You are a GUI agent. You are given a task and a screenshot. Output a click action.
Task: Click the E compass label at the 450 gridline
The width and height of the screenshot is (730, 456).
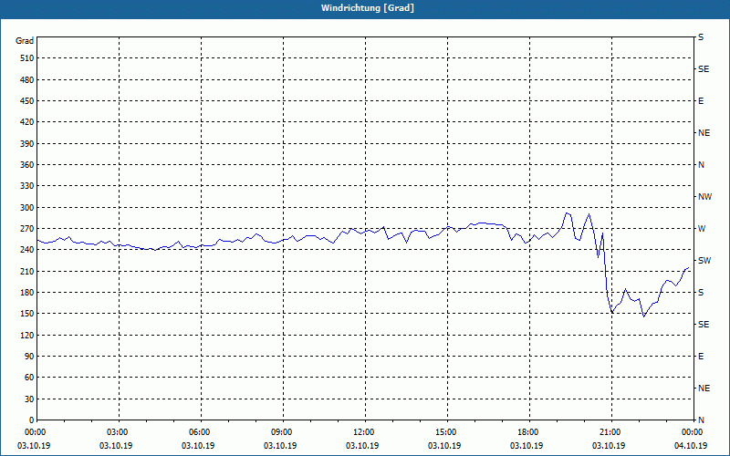coord(701,101)
